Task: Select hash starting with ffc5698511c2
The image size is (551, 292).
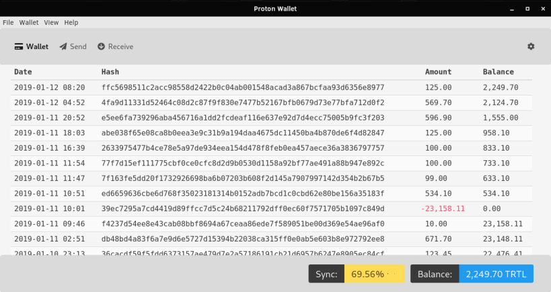Action: click(243, 87)
